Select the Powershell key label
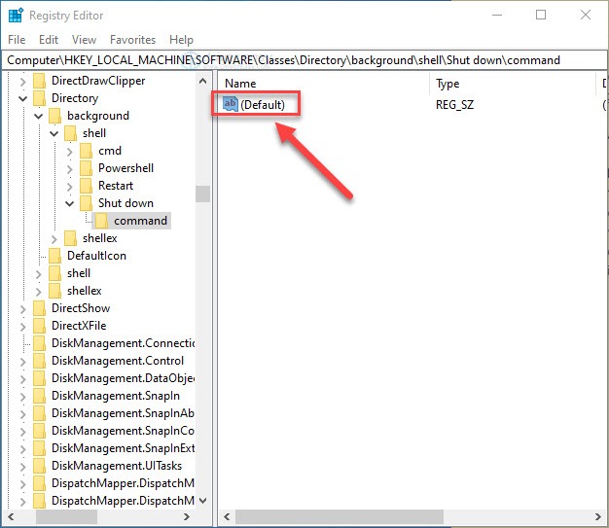Screen dimensions: 609x528 [125, 168]
